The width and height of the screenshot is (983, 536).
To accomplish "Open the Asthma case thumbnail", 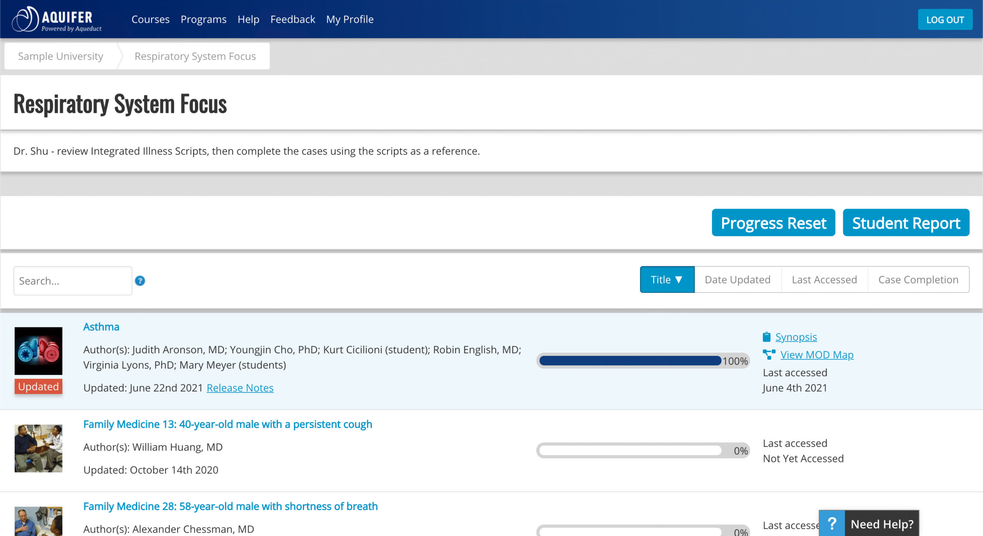I will click(38, 351).
